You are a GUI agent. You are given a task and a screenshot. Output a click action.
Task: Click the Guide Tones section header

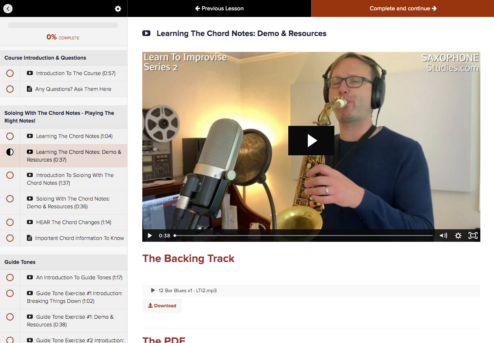click(63, 262)
